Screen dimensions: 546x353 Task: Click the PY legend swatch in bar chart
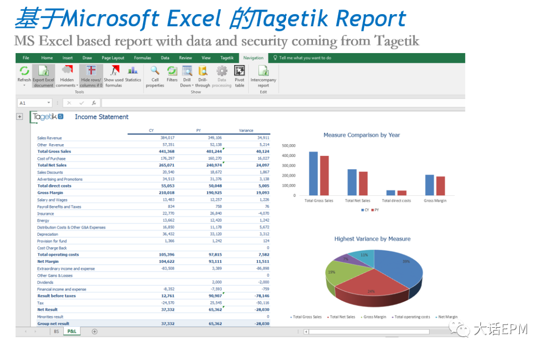[x=373, y=210]
